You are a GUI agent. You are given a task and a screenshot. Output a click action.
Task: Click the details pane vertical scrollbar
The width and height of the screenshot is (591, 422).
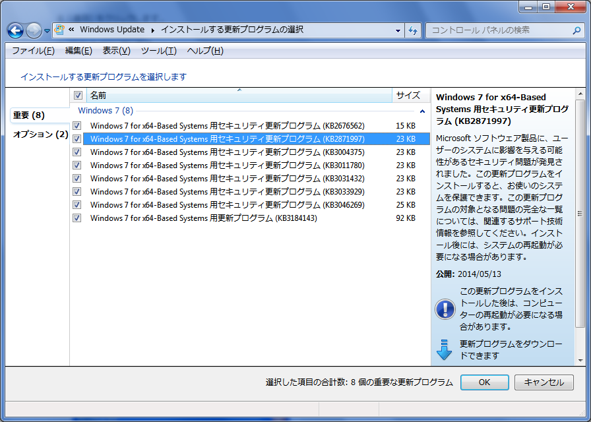580,214
